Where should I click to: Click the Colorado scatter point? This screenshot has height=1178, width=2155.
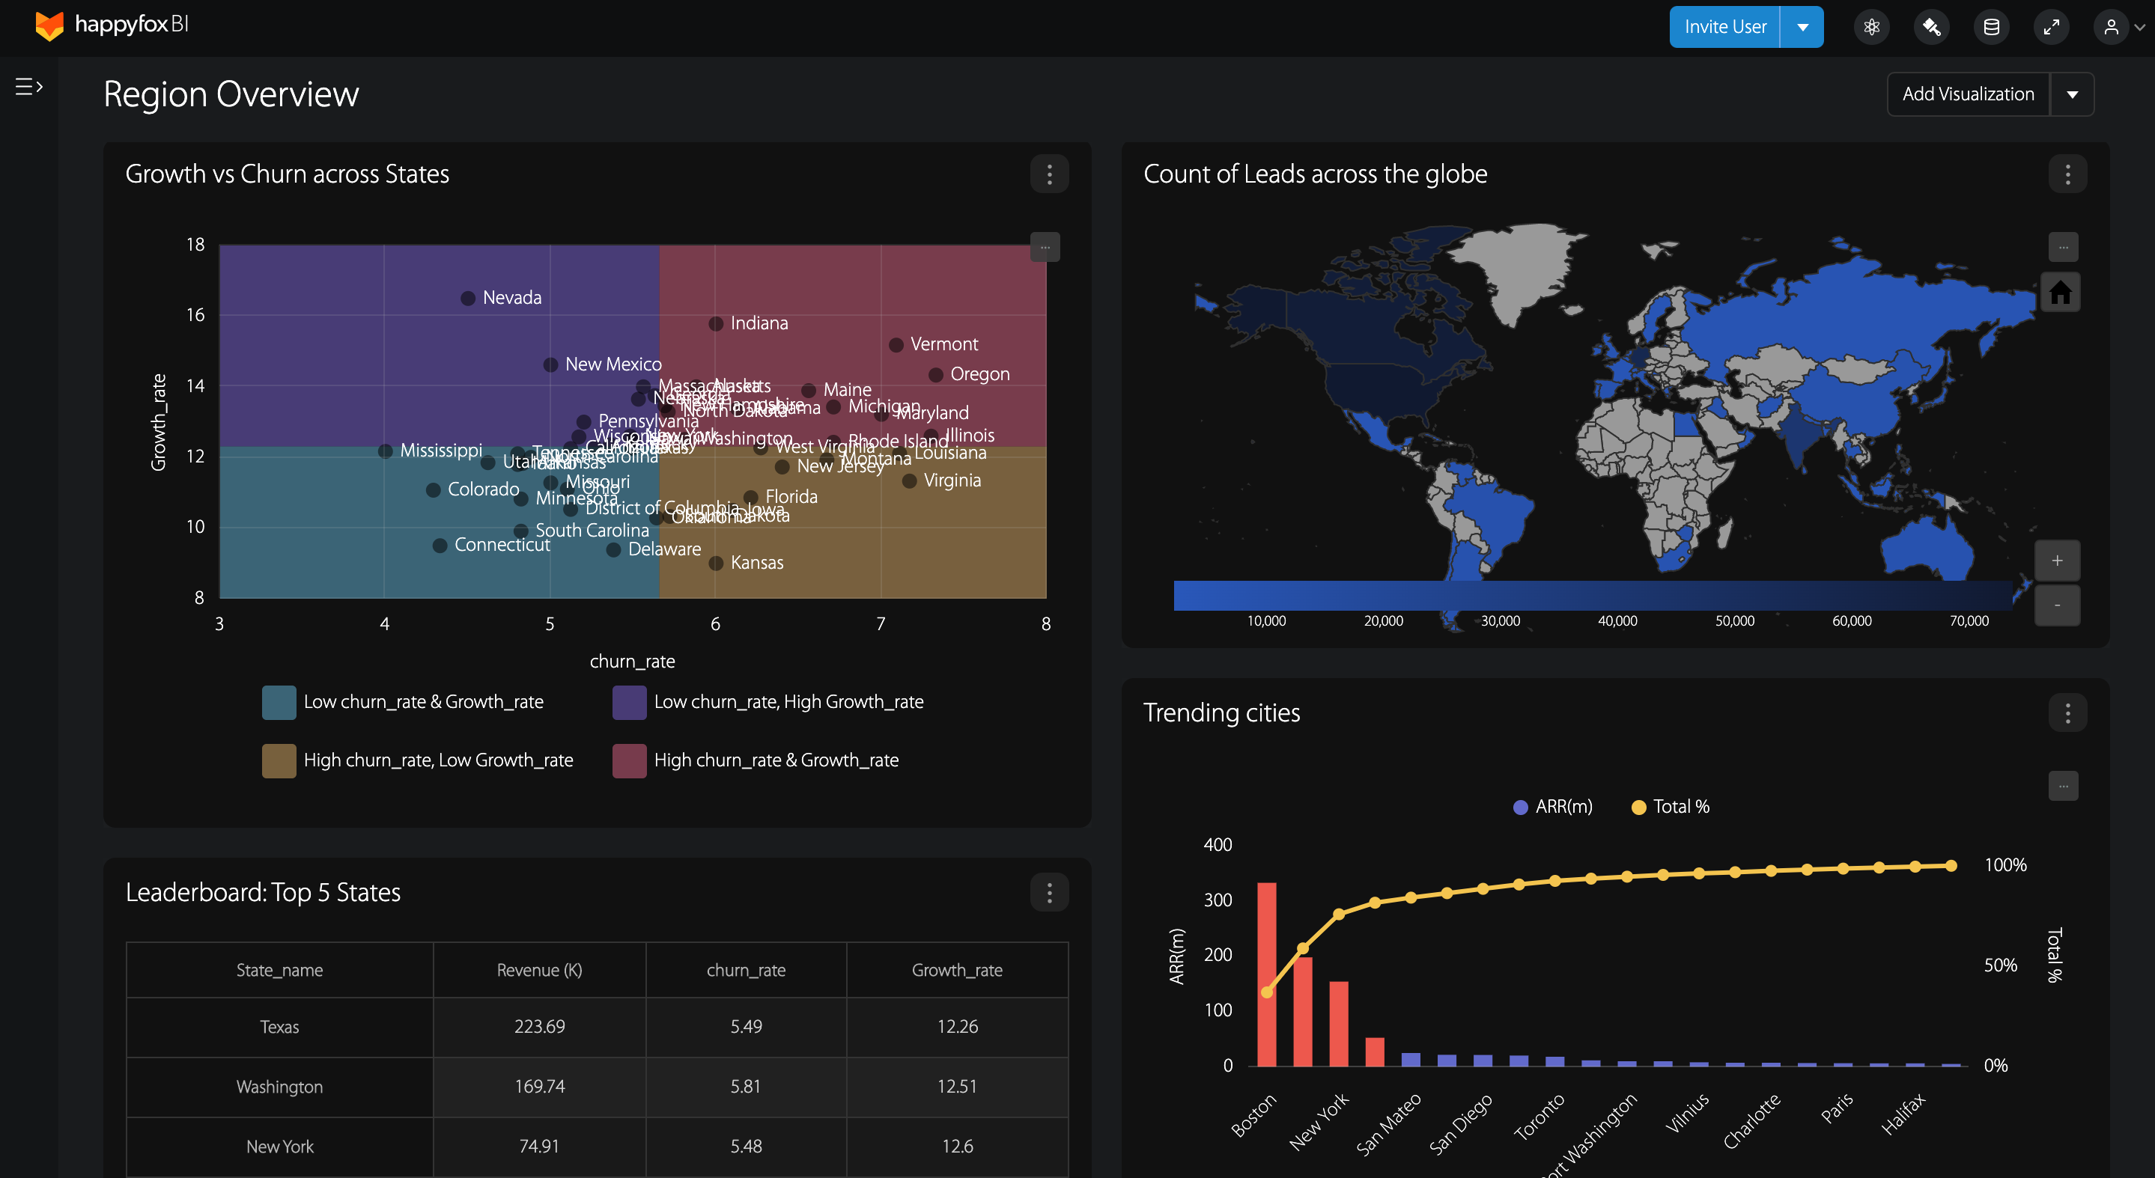(x=434, y=490)
